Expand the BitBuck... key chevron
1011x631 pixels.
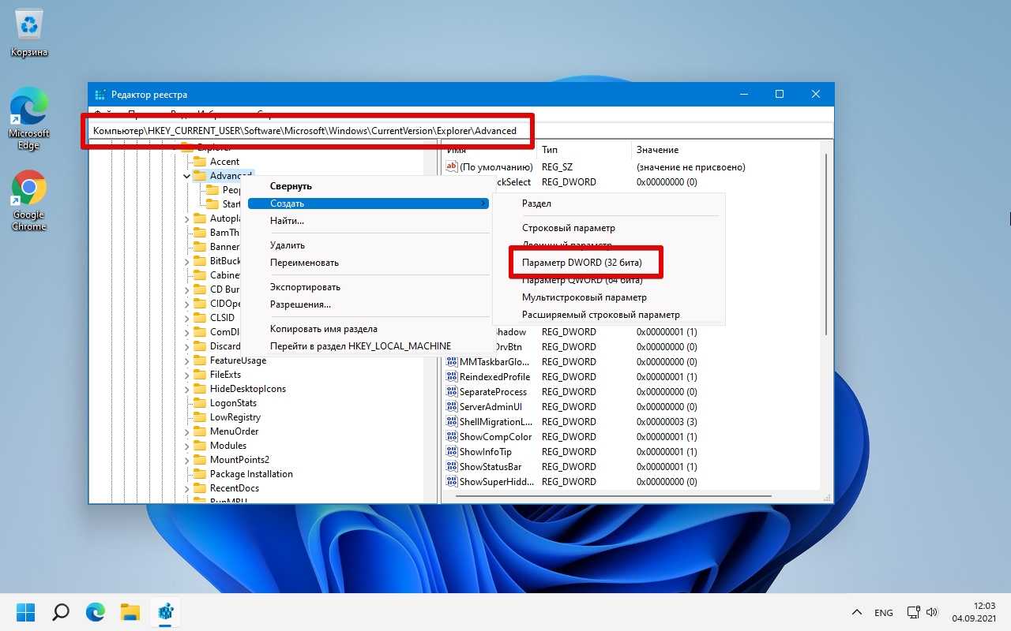(186, 261)
